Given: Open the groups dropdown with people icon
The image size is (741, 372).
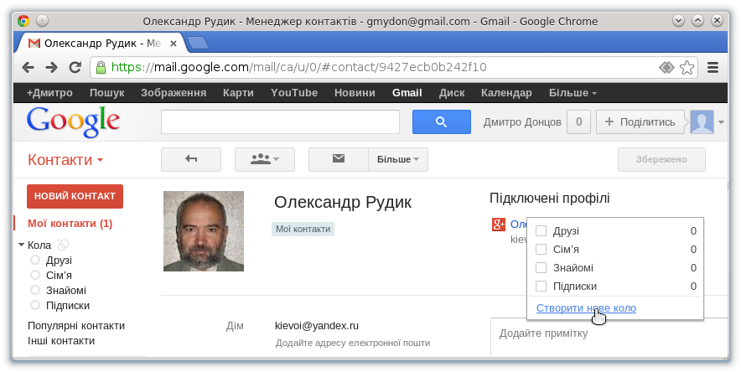Looking at the screenshot, I should pos(265,159).
